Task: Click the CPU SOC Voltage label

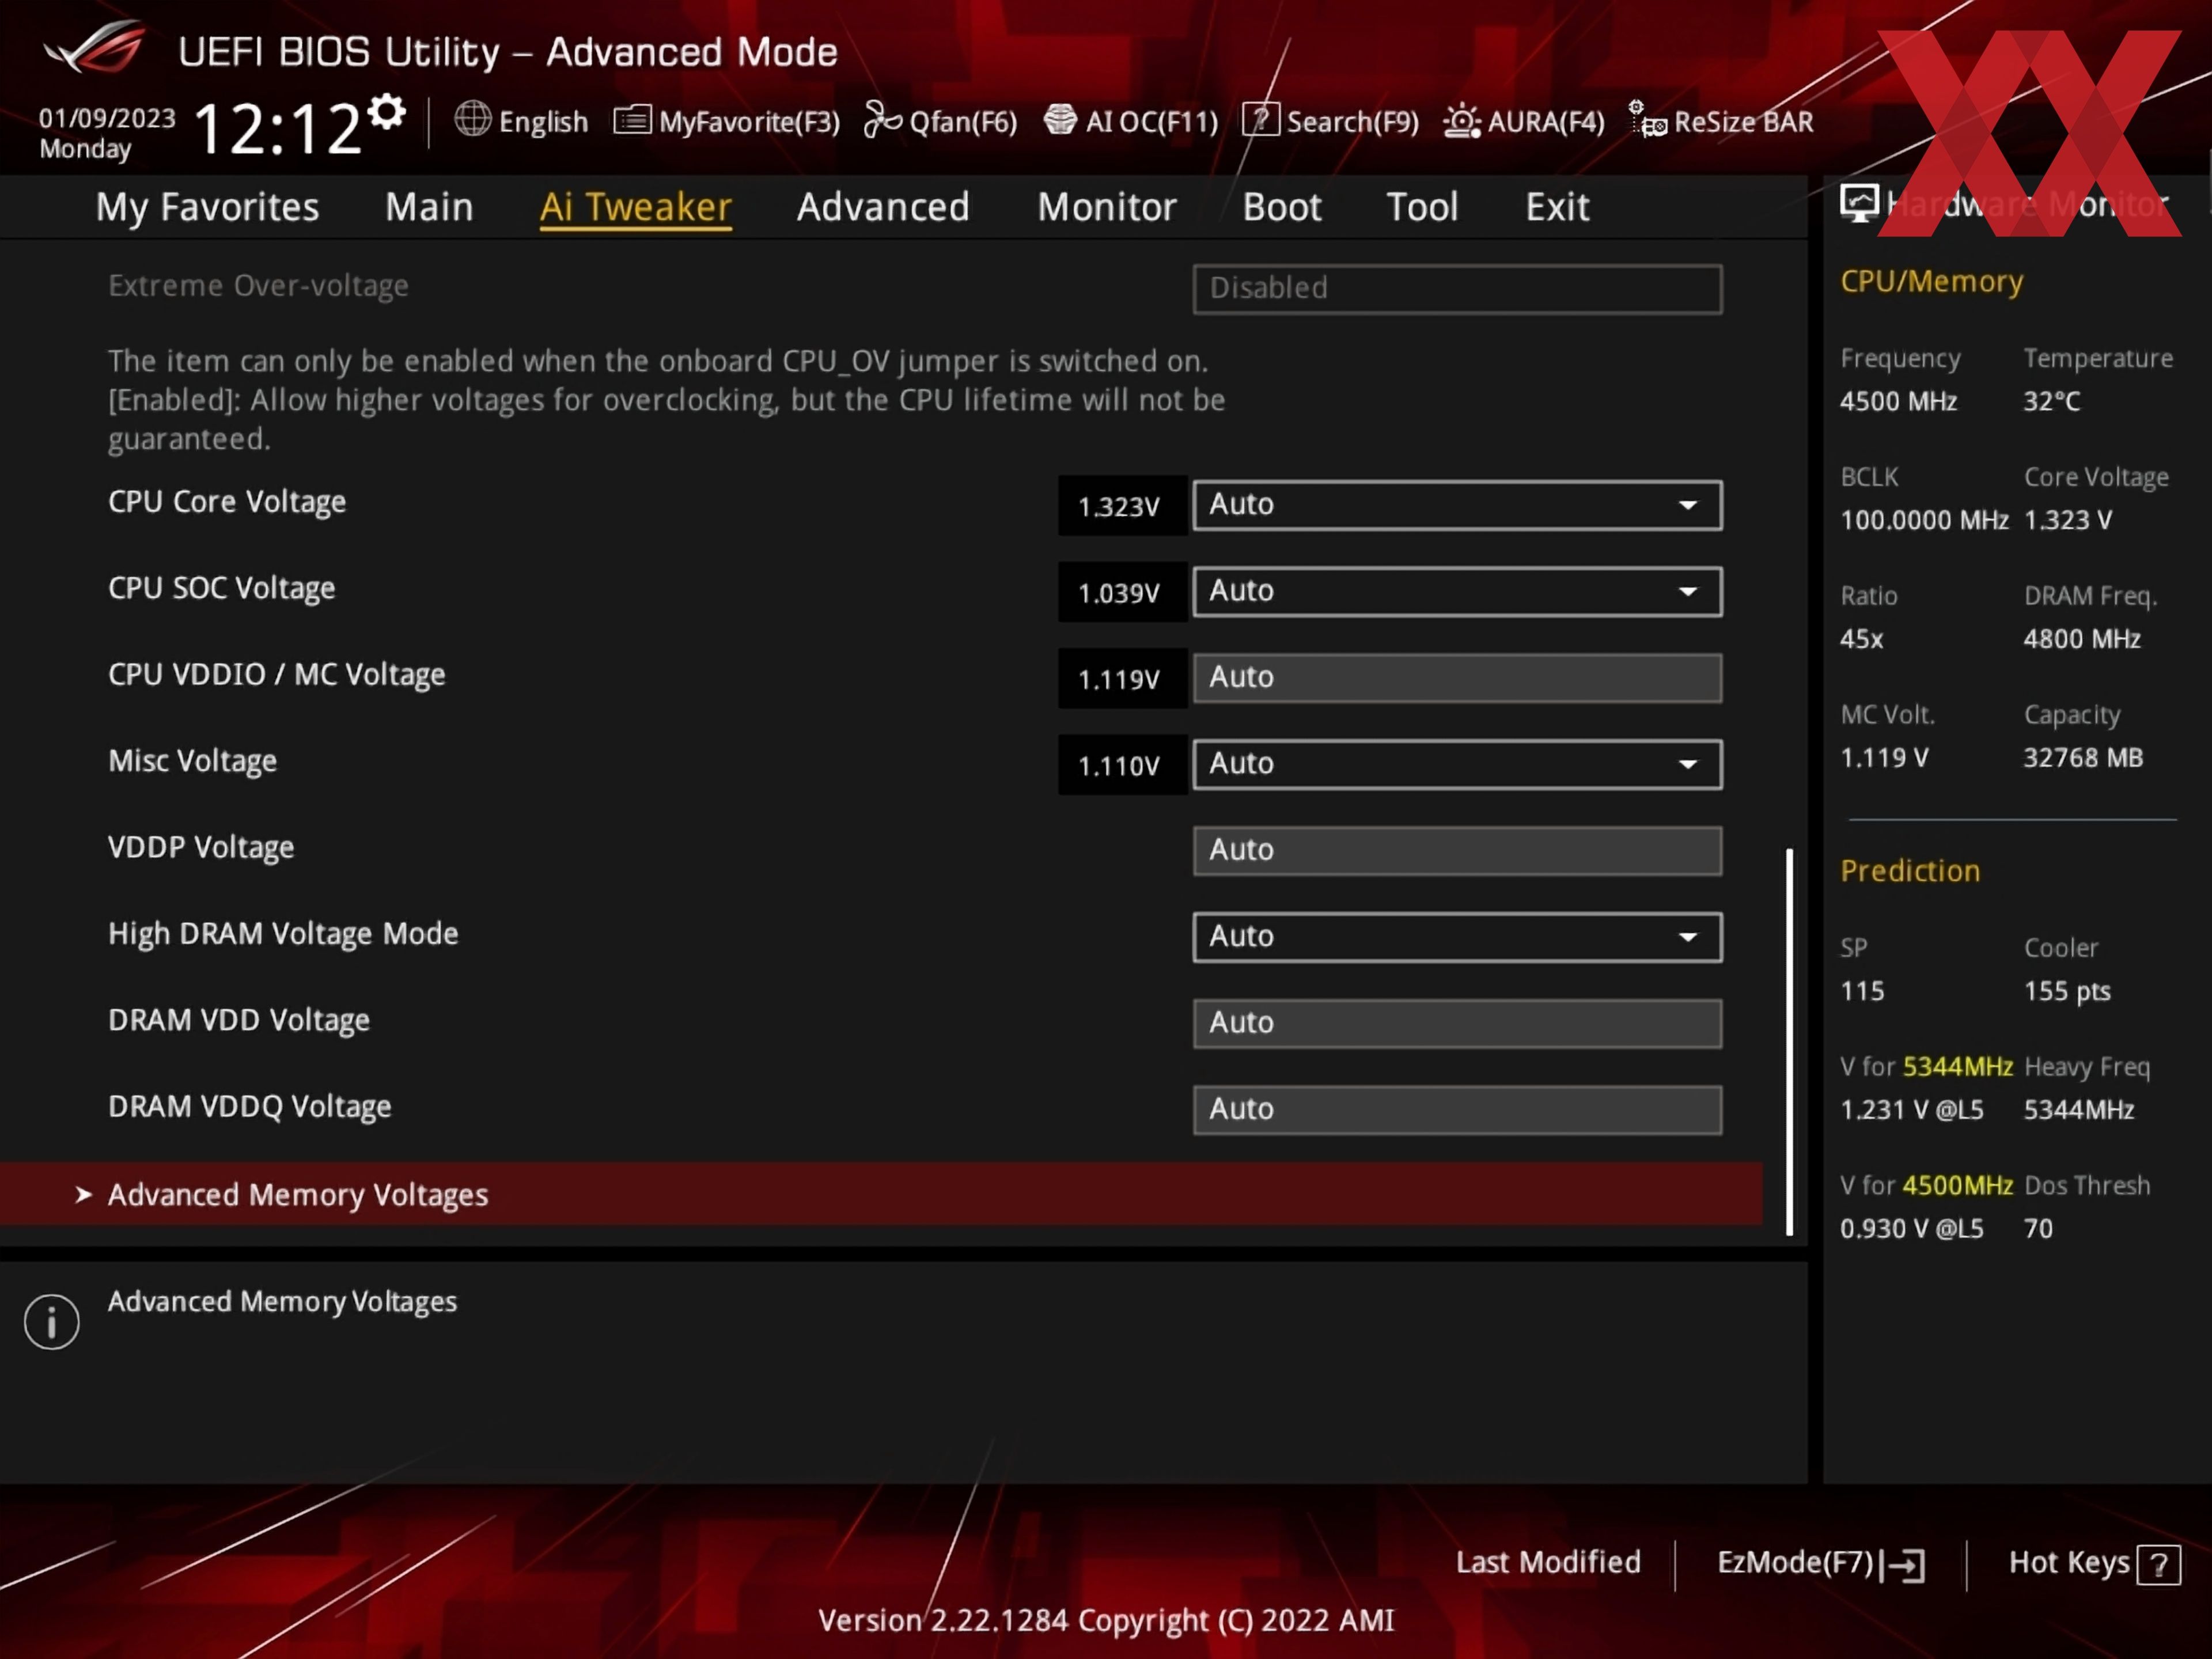Action: click(x=222, y=588)
